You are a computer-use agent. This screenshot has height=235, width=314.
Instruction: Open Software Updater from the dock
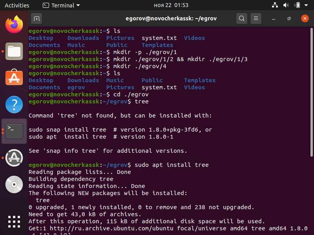click(14, 157)
